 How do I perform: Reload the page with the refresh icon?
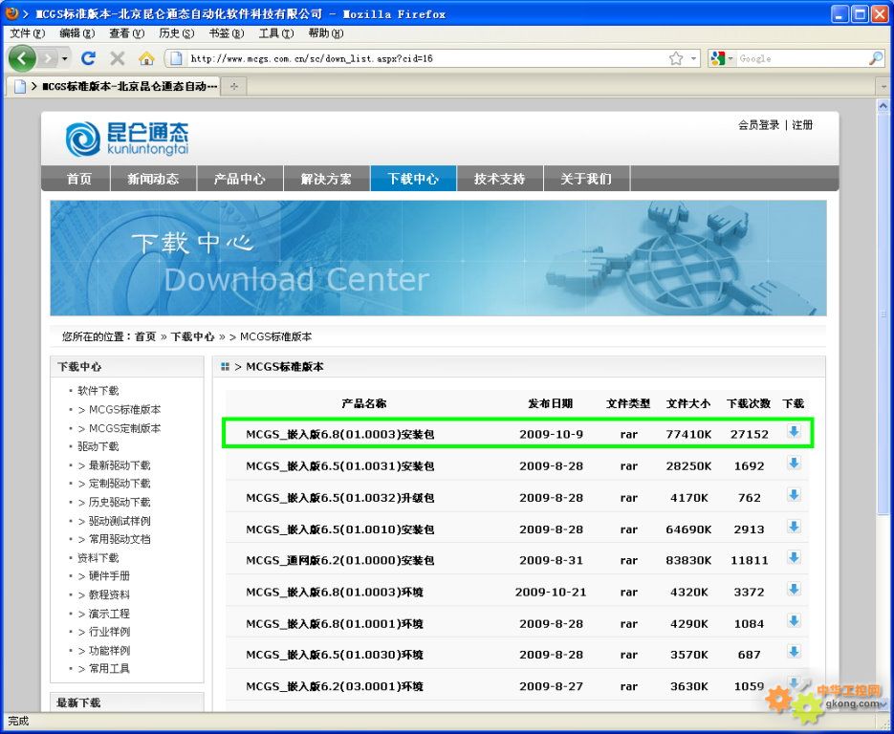coord(88,58)
